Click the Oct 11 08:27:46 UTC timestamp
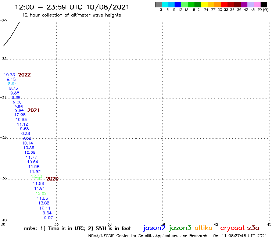The height and width of the screenshot is (239, 272). coord(240,236)
